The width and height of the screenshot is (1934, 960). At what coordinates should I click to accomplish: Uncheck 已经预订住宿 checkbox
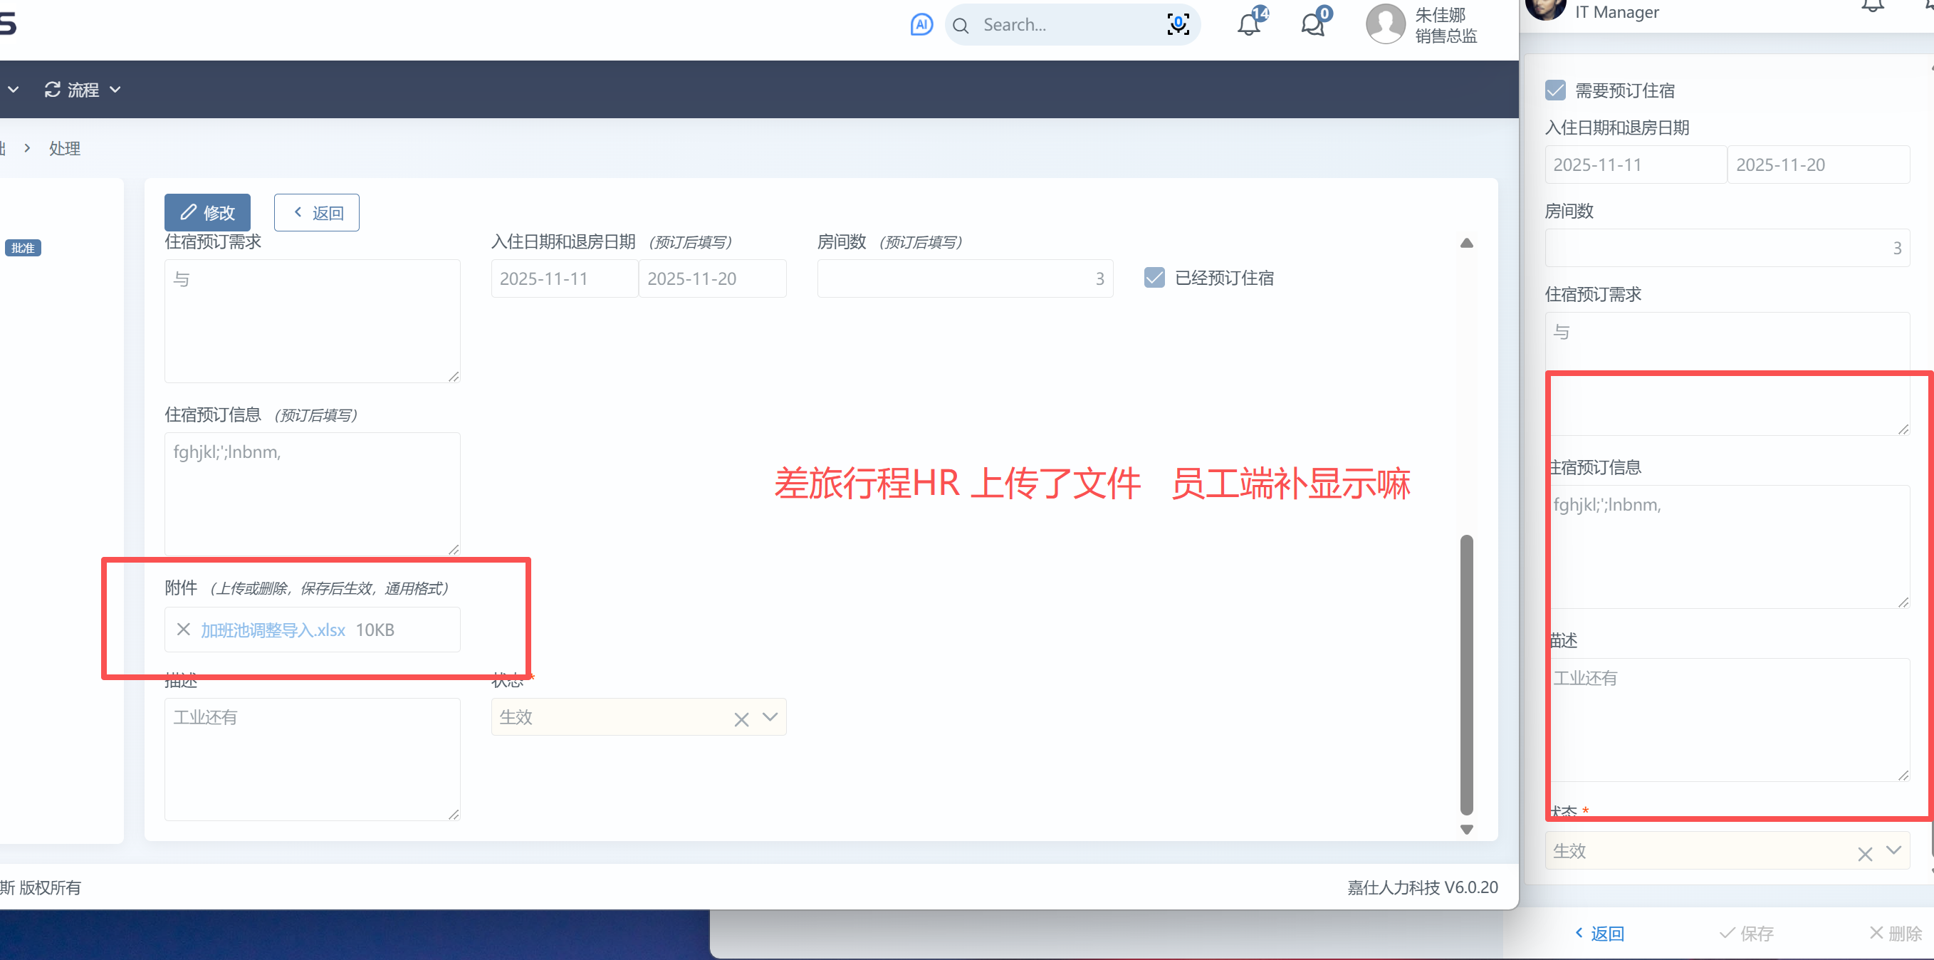coord(1154,278)
